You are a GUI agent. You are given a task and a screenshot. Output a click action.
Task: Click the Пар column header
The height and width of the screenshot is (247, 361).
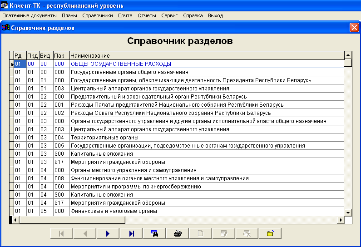(x=61, y=55)
